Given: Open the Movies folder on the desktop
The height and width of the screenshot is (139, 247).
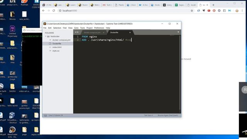Looking at the screenshot, I should tap(12, 16).
